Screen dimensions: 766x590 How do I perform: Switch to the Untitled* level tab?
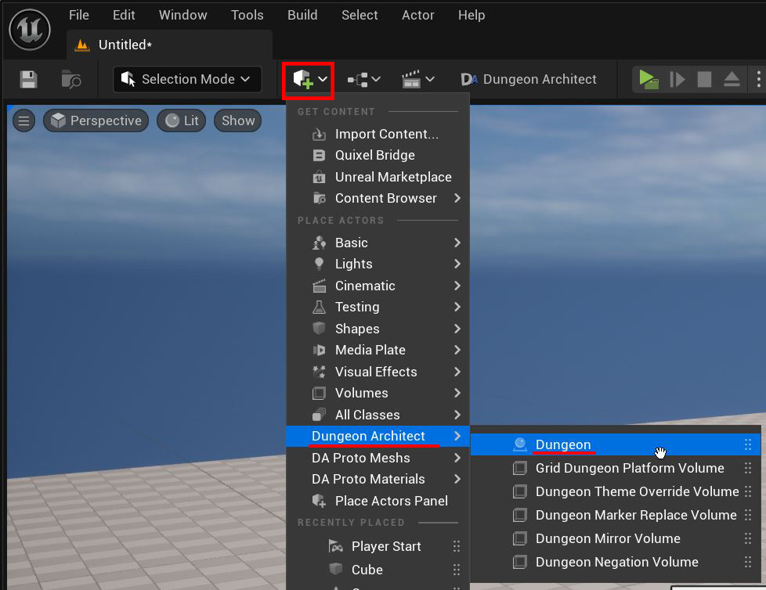point(169,45)
